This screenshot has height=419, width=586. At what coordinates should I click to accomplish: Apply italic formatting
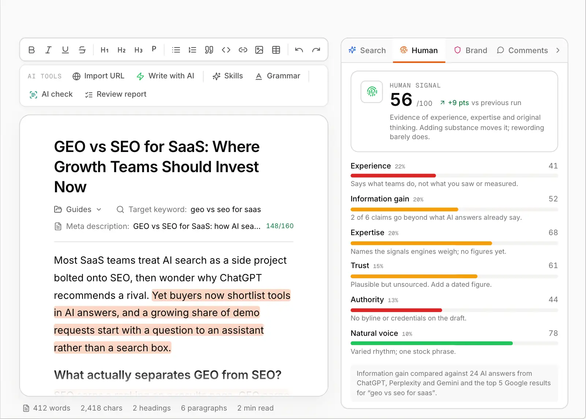coord(48,50)
